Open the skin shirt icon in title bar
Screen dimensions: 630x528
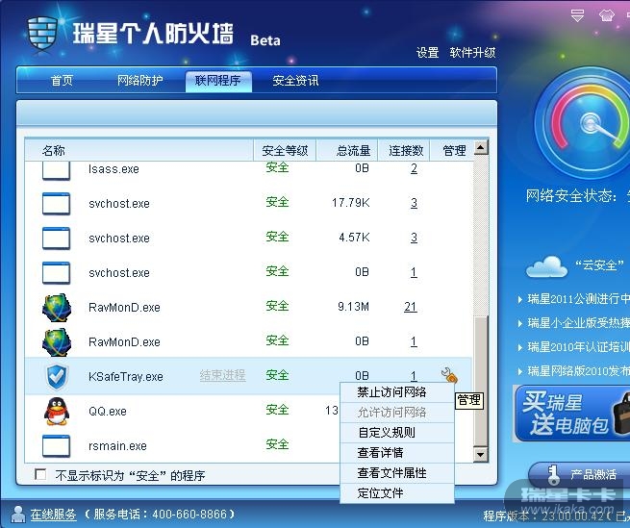coord(607,15)
